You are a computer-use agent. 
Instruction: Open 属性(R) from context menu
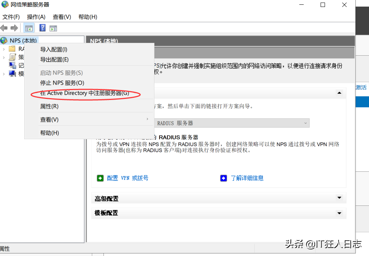[x=49, y=107]
